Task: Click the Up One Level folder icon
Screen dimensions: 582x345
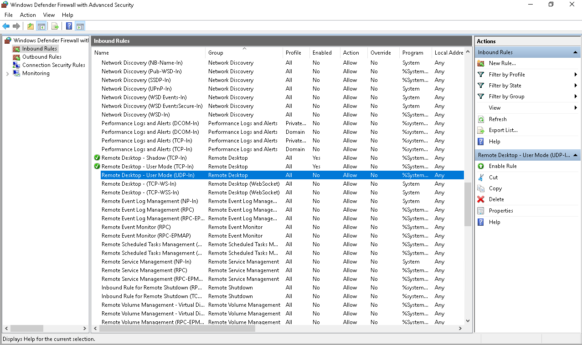Action: tap(31, 26)
